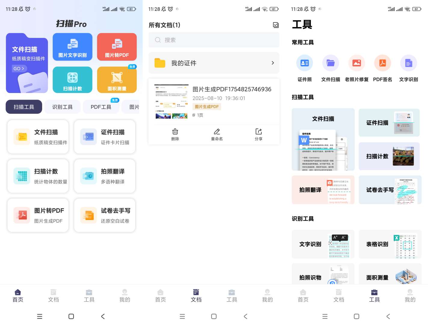Tap the 图片生成PDF orange tag
The image size is (428, 325).
point(207,107)
